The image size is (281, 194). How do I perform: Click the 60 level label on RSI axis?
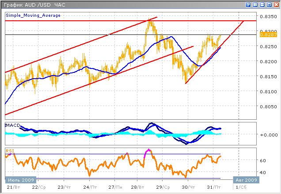tap(263, 160)
